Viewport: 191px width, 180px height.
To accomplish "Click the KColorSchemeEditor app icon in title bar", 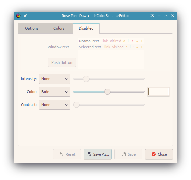I will 18,16.
